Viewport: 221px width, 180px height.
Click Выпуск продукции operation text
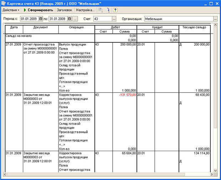pyautogui.click(x=73, y=45)
